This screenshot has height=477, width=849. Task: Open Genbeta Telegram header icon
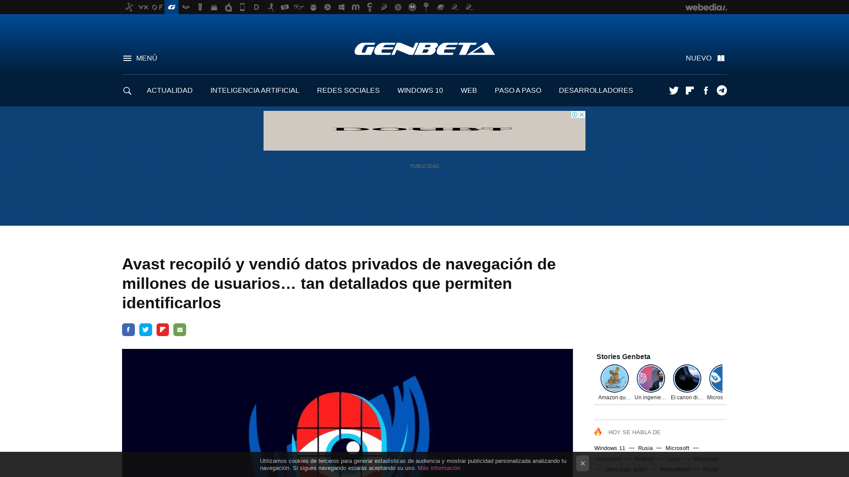(x=722, y=91)
